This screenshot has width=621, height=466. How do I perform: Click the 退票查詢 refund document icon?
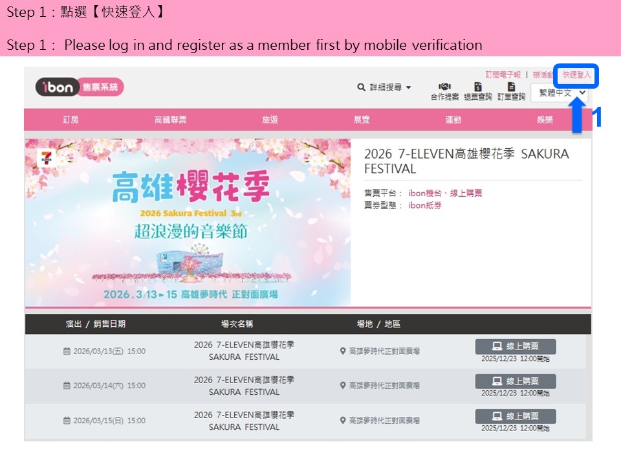[478, 87]
